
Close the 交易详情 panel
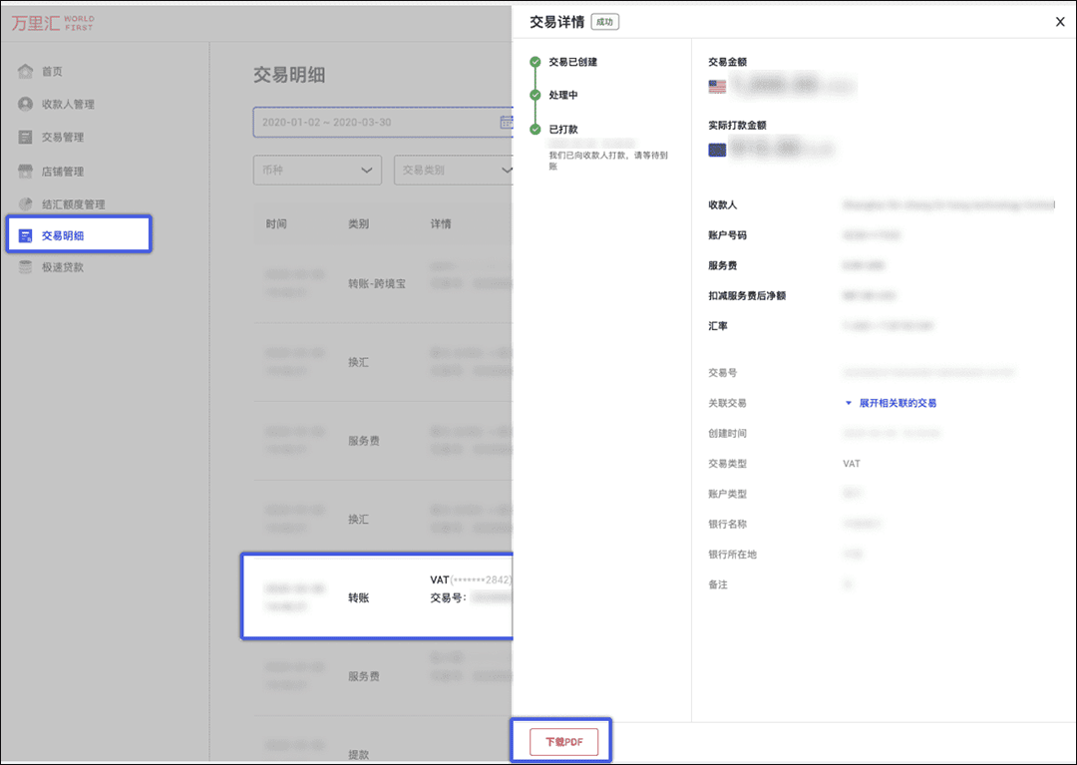tap(1060, 22)
